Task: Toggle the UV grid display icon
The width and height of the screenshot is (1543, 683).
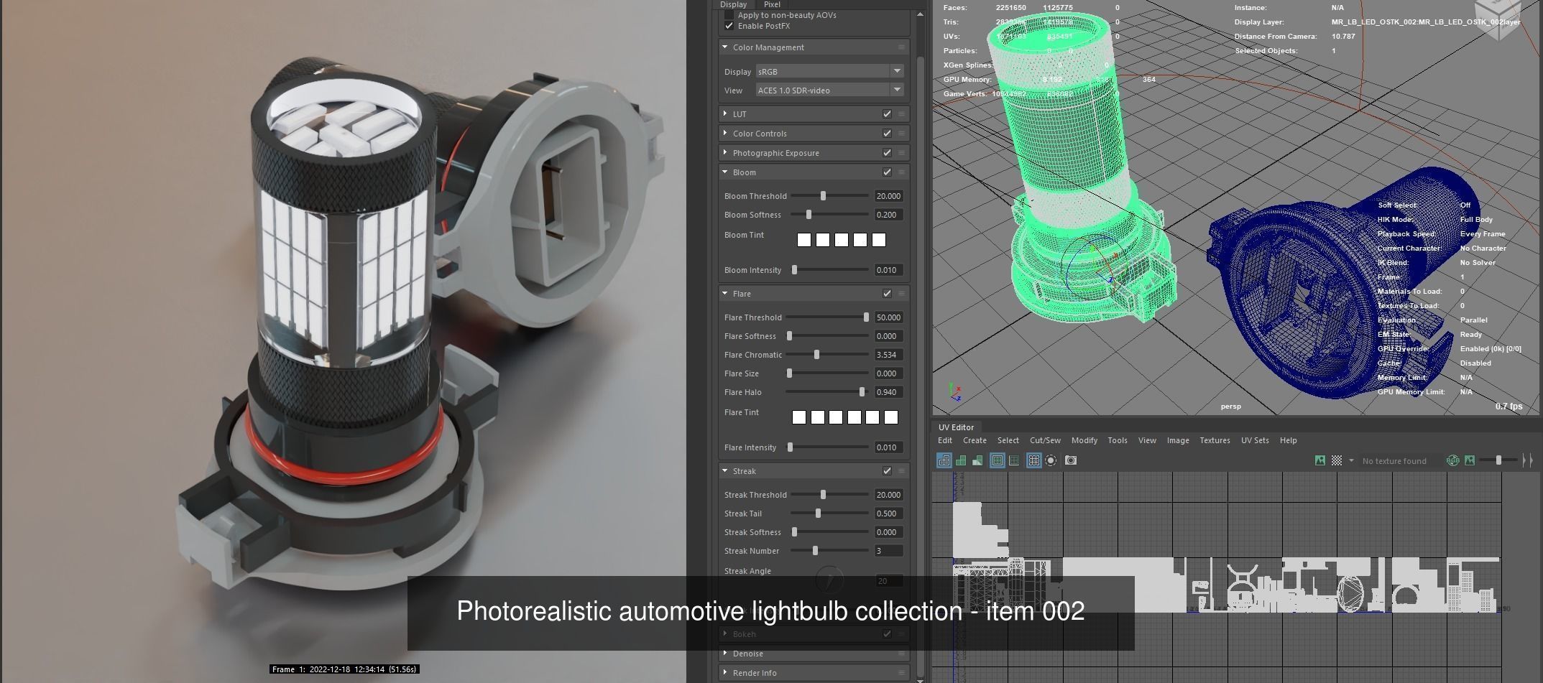Action: tap(1034, 460)
